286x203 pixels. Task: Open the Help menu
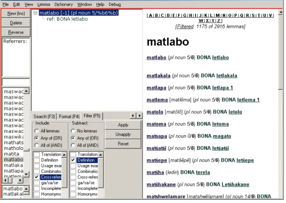100,4
